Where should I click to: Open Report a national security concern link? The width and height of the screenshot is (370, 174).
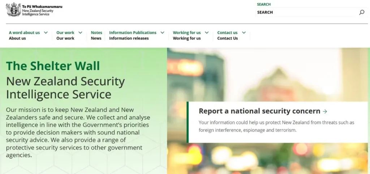click(x=259, y=111)
